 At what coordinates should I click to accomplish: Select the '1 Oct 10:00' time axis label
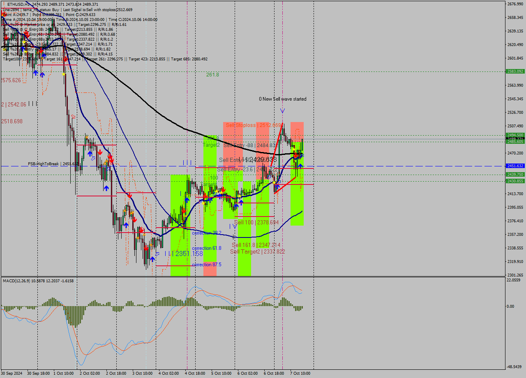tap(64, 373)
